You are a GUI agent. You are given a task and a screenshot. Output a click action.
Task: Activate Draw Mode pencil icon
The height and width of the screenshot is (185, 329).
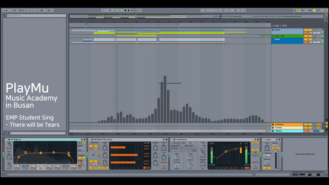coord(295,10)
